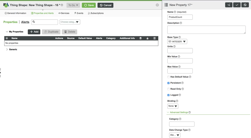Open help icon beside Thing Shape title
The width and height of the screenshot is (251, 138).
(x=62, y=5)
